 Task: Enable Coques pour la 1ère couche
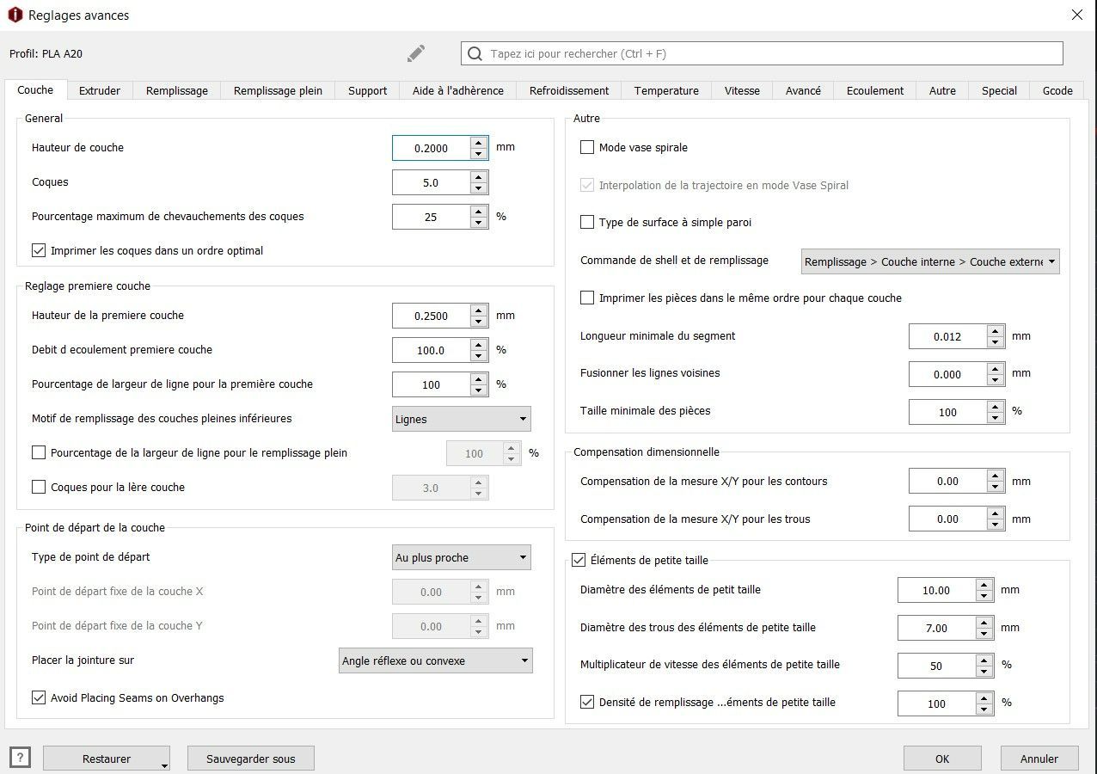pos(39,487)
